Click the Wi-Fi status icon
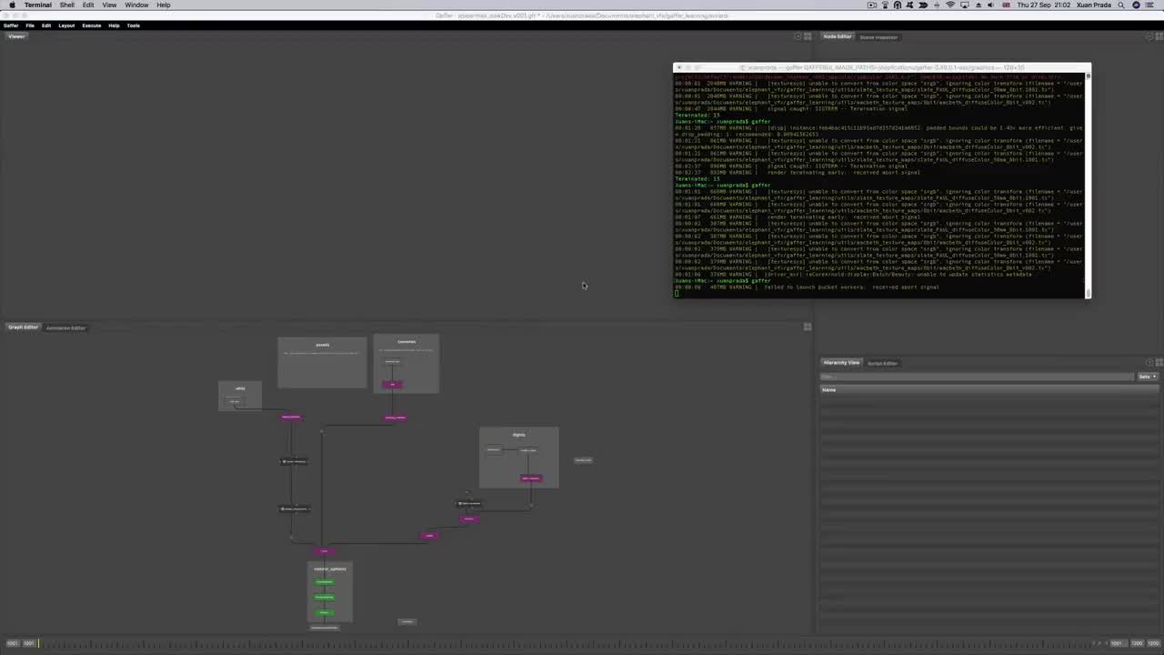This screenshot has height=655, width=1164. tap(950, 5)
